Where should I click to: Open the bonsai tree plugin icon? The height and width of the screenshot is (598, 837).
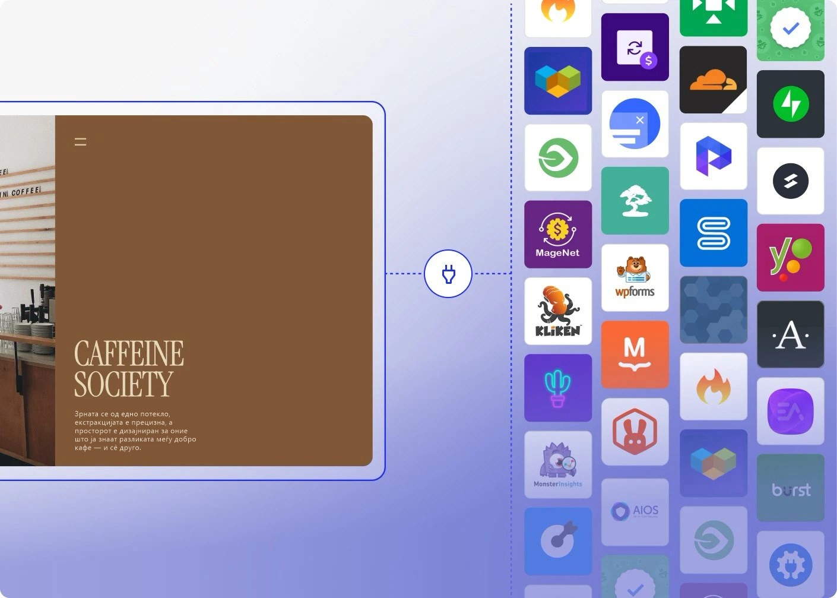(635, 201)
